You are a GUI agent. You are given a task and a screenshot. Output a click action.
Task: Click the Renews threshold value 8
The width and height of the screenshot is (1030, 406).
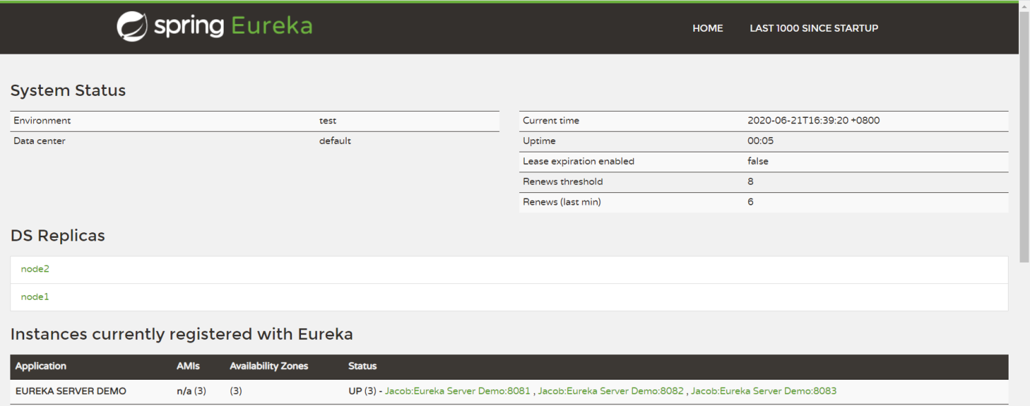tap(750, 182)
